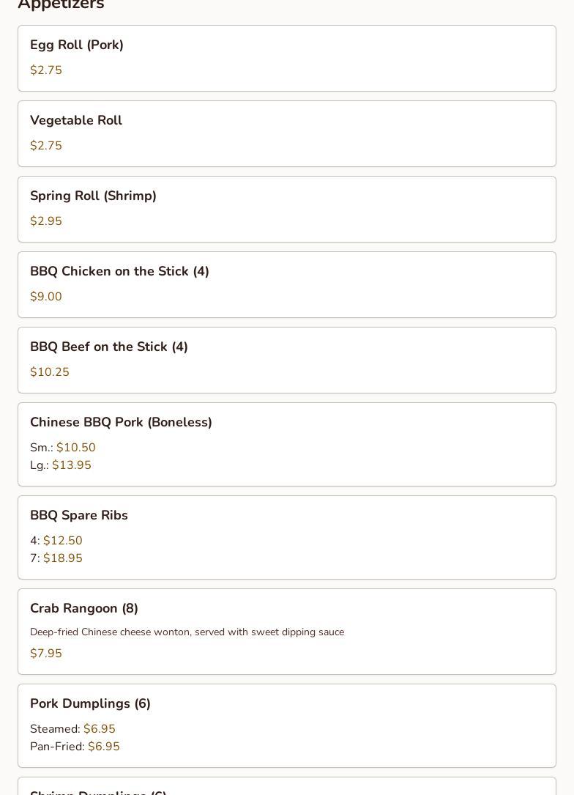Select the $7.95 Crab Rangoon price

pyautogui.click(x=46, y=654)
